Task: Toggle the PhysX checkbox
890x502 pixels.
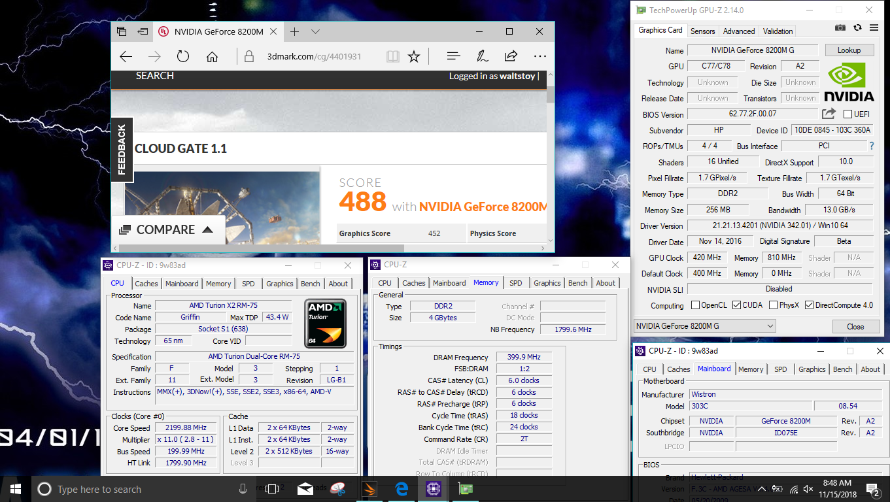Action: click(x=774, y=305)
